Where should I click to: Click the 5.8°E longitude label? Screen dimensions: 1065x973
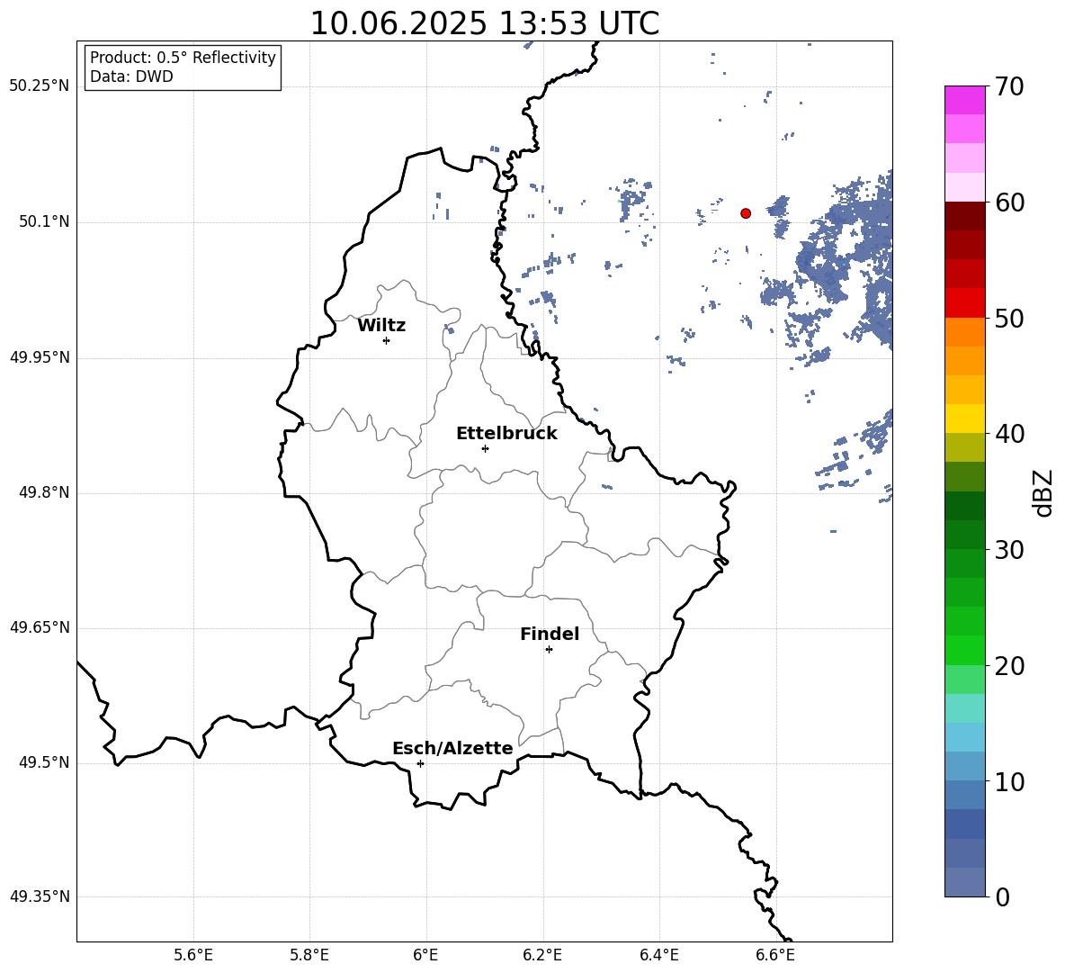point(309,955)
